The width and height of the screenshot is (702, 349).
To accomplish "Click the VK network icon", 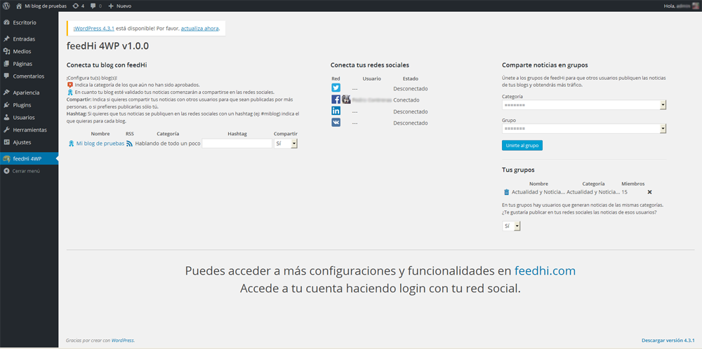I will [336, 123].
